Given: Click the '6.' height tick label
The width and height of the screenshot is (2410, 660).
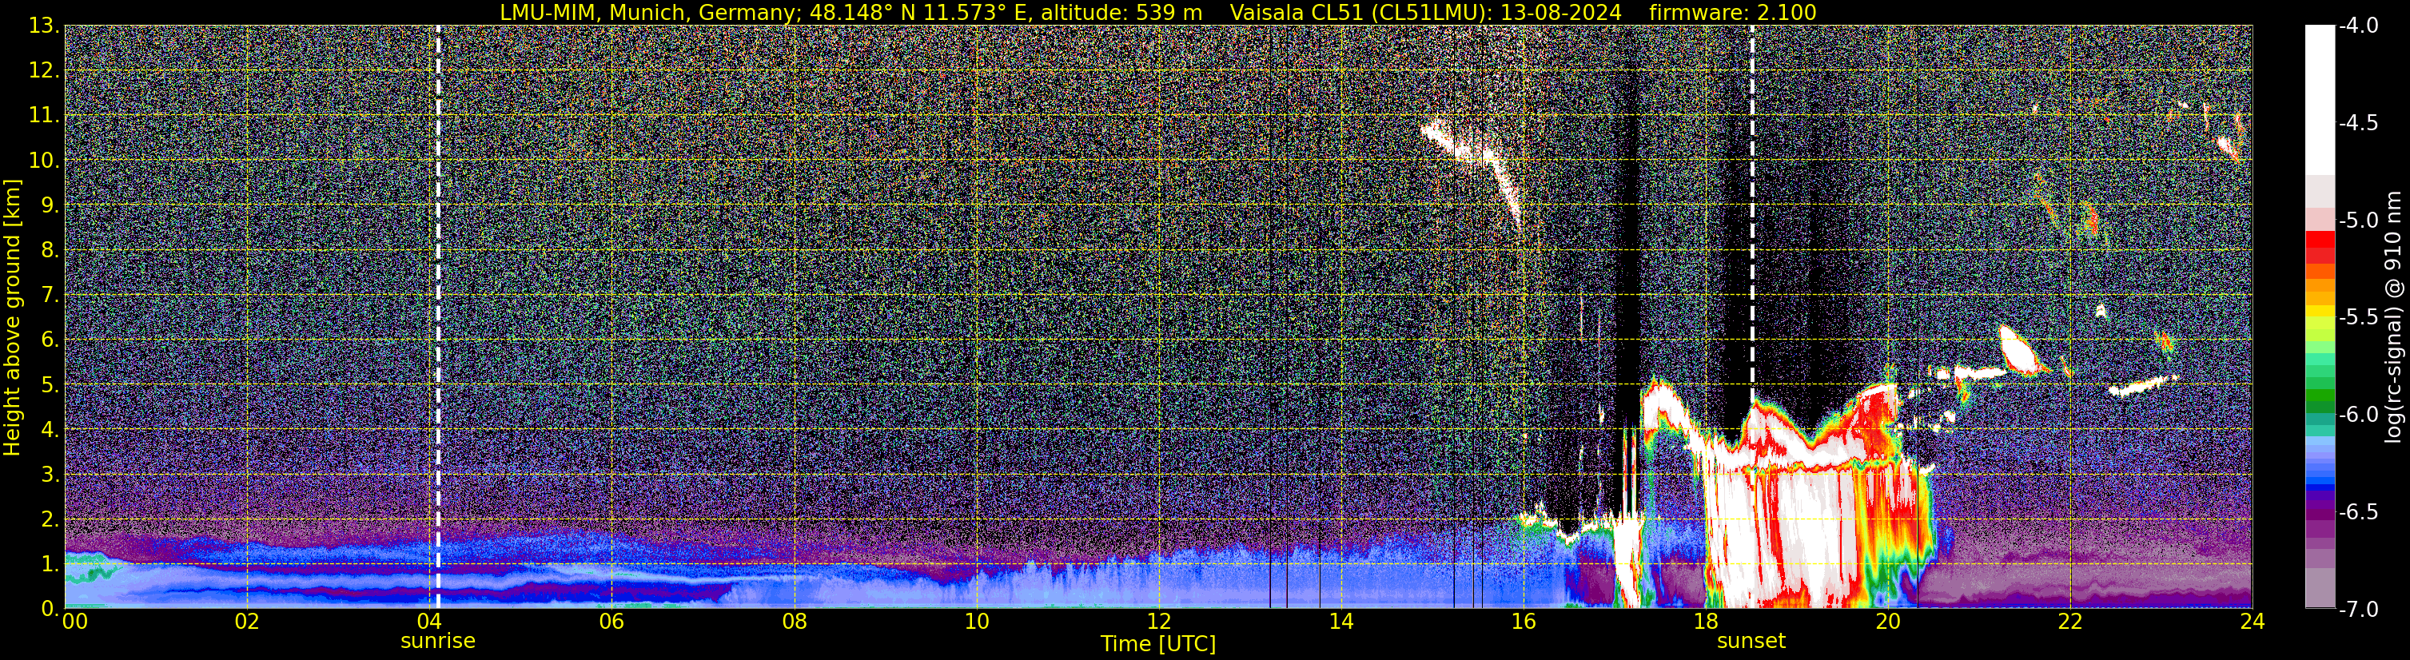Looking at the screenshot, I should click(50, 340).
